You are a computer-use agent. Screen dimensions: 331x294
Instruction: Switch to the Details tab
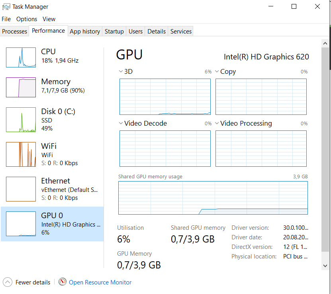click(x=157, y=31)
